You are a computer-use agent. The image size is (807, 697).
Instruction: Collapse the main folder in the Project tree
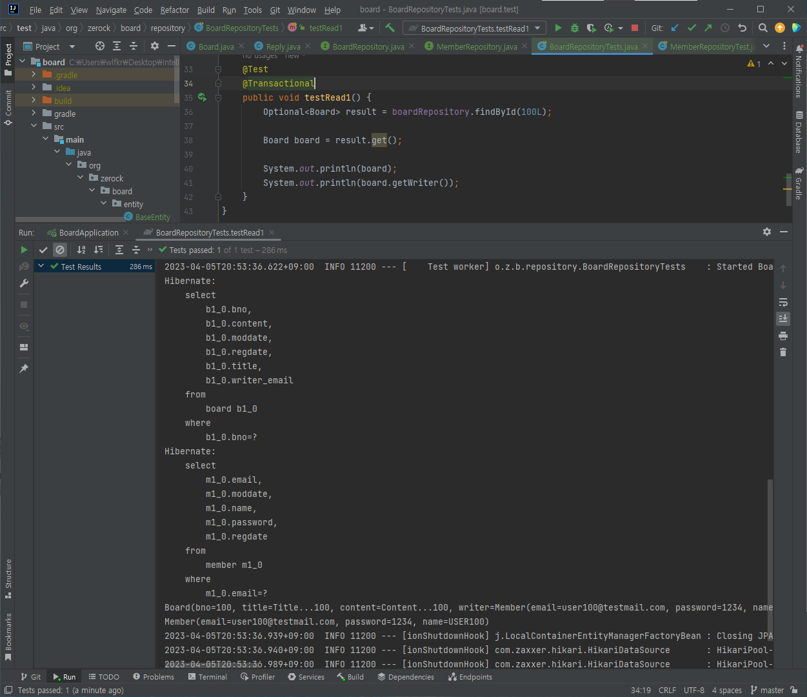coord(45,139)
